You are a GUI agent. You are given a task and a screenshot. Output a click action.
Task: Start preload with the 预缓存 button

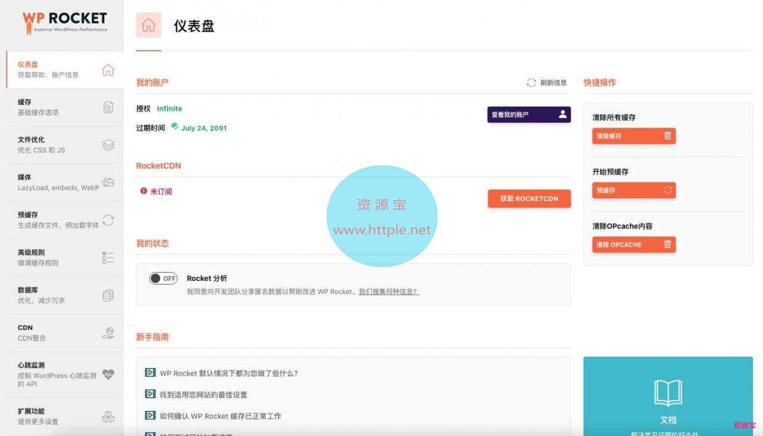pyautogui.click(x=634, y=190)
